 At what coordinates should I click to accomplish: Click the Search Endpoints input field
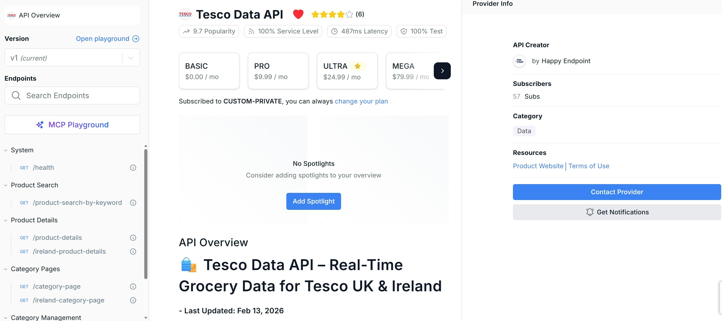pos(72,96)
